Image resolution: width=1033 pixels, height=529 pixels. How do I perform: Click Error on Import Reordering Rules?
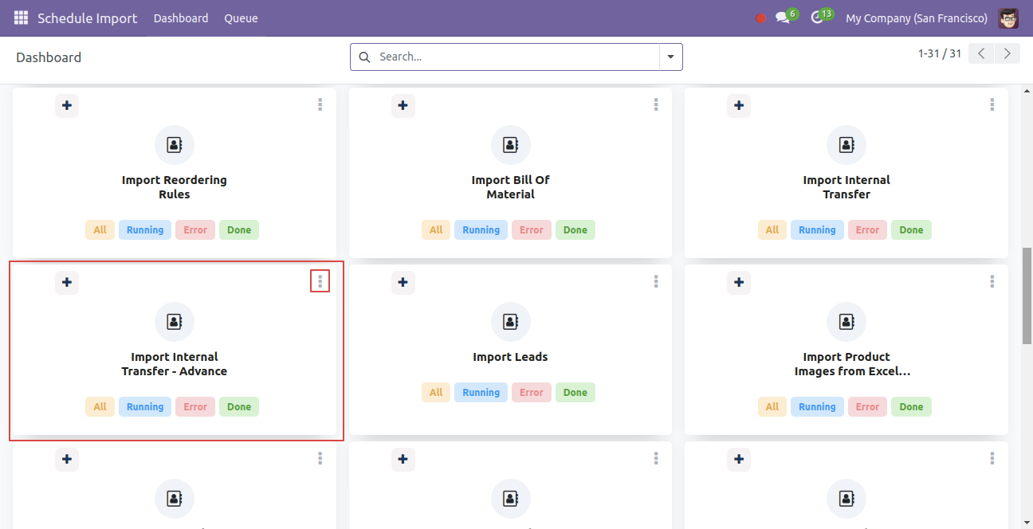195,230
